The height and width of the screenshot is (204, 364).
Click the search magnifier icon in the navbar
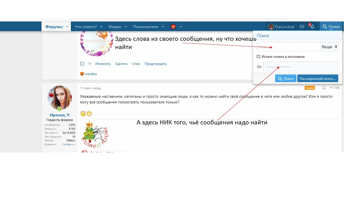pos(324,26)
